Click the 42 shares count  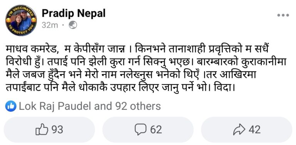(255, 130)
